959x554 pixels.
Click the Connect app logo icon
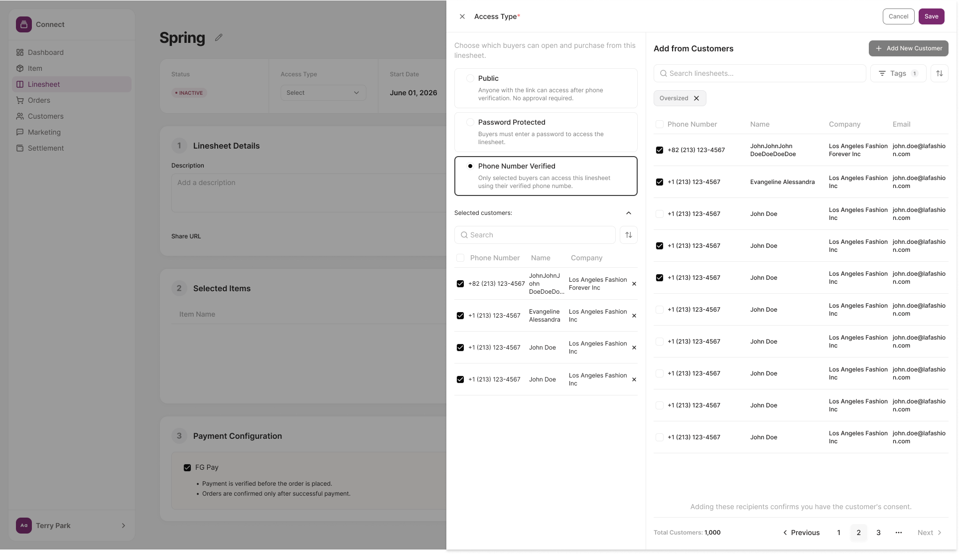click(23, 24)
